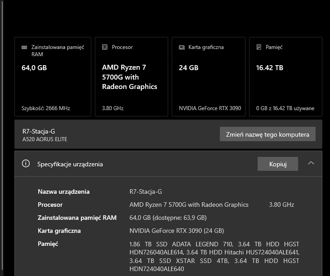
Task: Click the processor chip icon
Action: point(105,47)
